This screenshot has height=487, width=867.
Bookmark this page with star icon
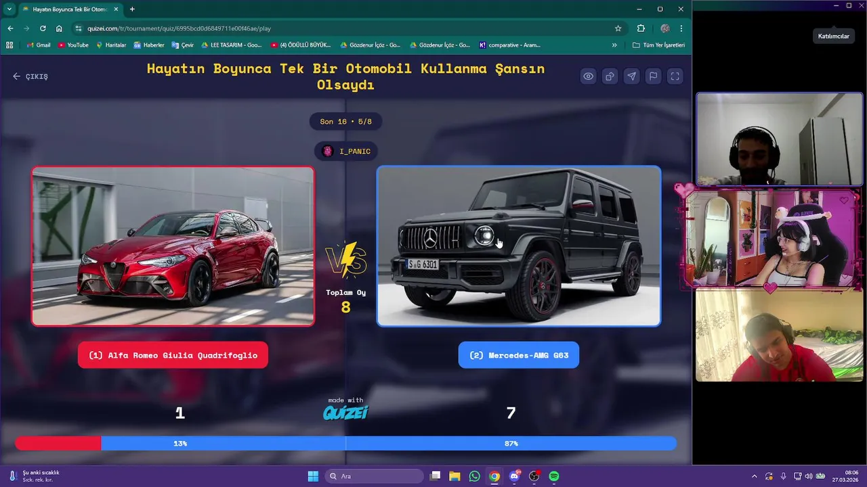[618, 28]
